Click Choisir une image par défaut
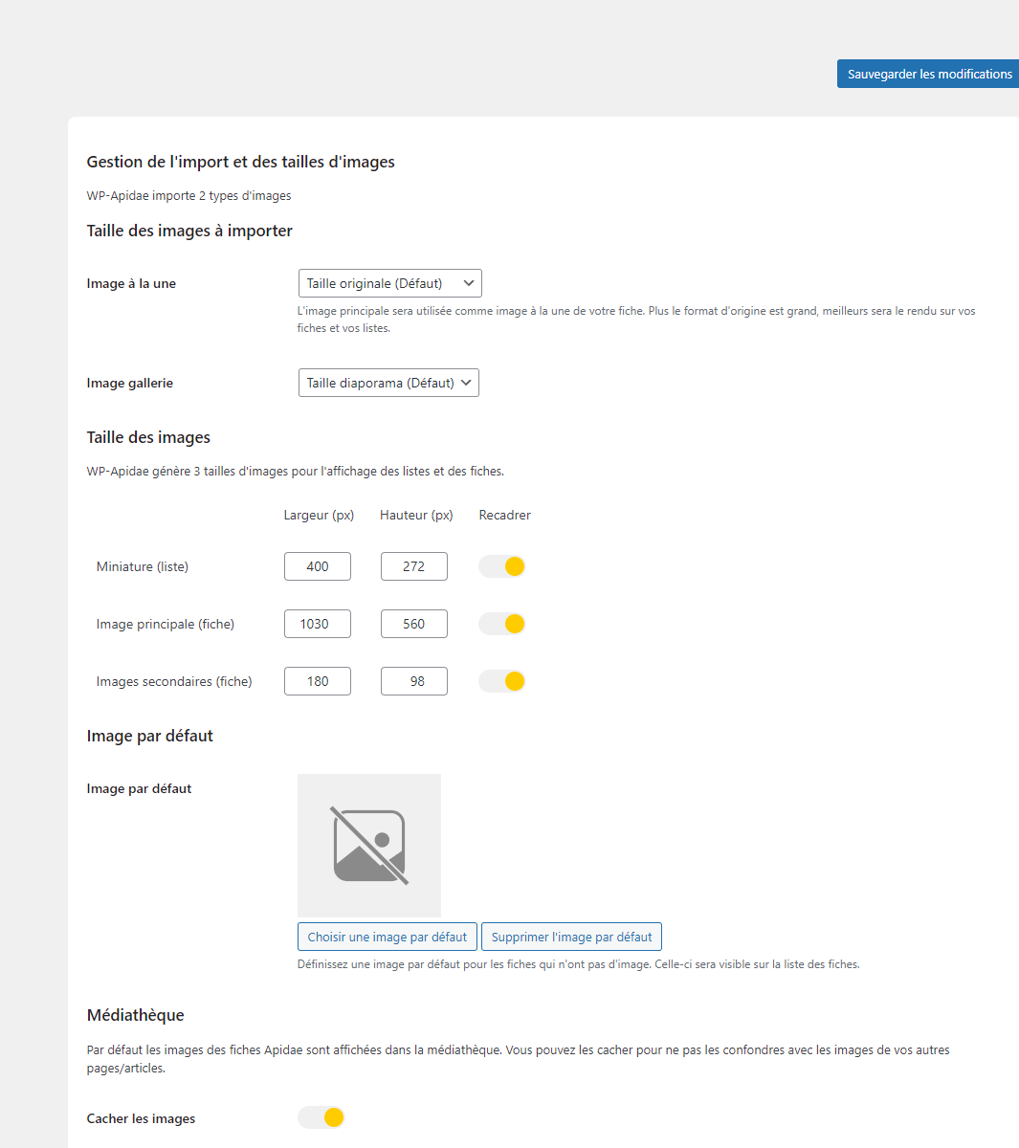 tap(388, 937)
